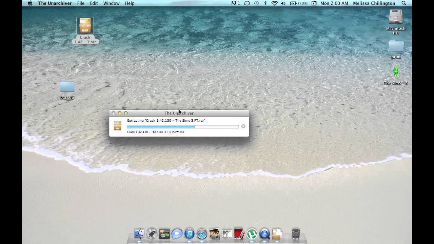
Task: Select The Sims 3 desktop shortcut
Action: (x=396, y=75)
